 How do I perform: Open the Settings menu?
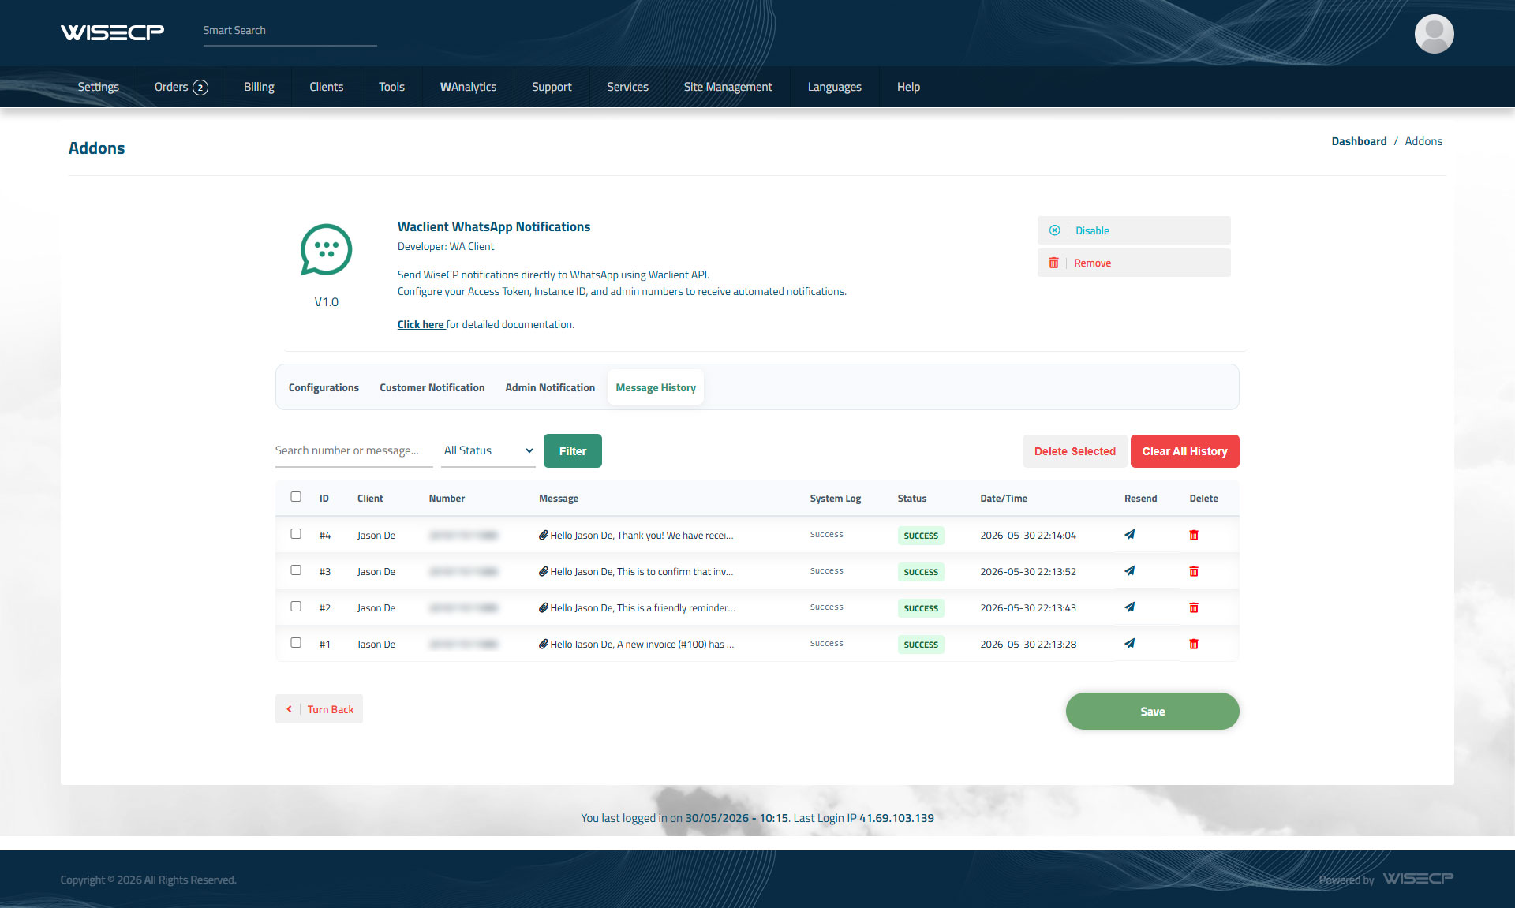99,87
